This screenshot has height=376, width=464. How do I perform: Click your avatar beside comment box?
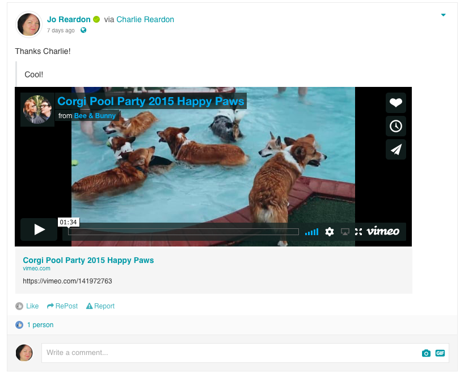24,353
